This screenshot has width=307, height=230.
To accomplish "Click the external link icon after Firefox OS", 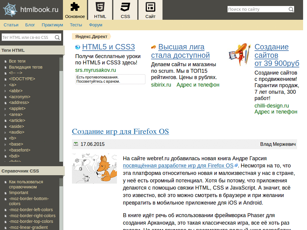I will click(236, 165).
